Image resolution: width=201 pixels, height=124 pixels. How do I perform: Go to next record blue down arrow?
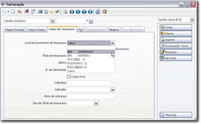tap(84, 12)
